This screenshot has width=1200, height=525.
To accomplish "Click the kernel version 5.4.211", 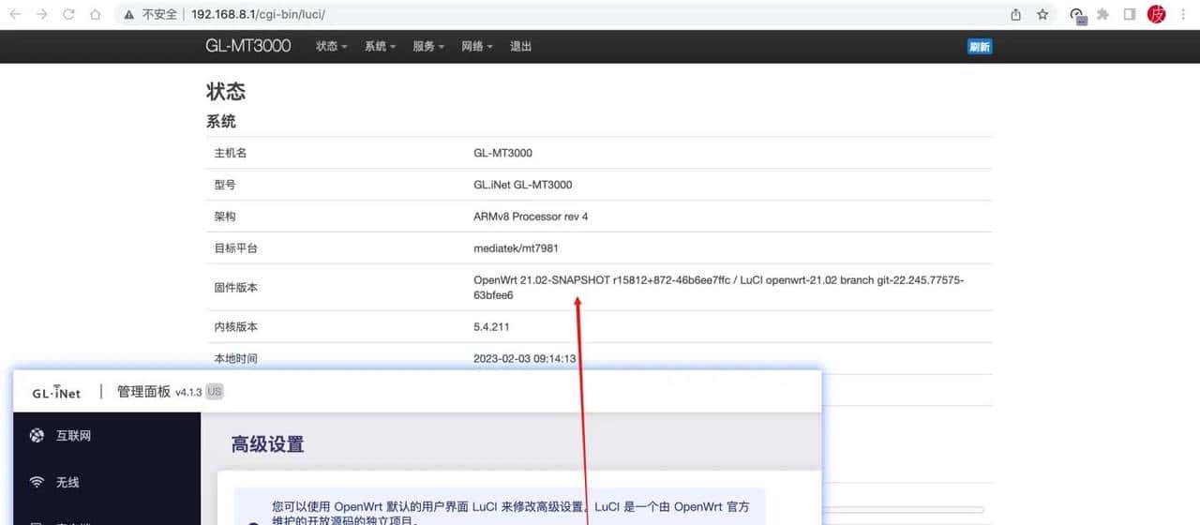I will 491,327.
